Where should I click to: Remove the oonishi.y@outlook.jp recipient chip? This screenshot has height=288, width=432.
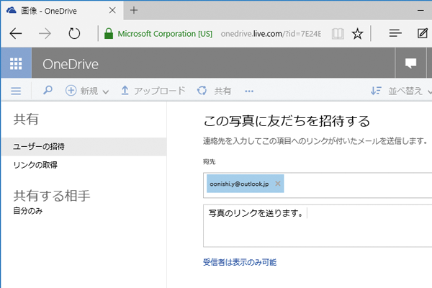coord(278,184)
